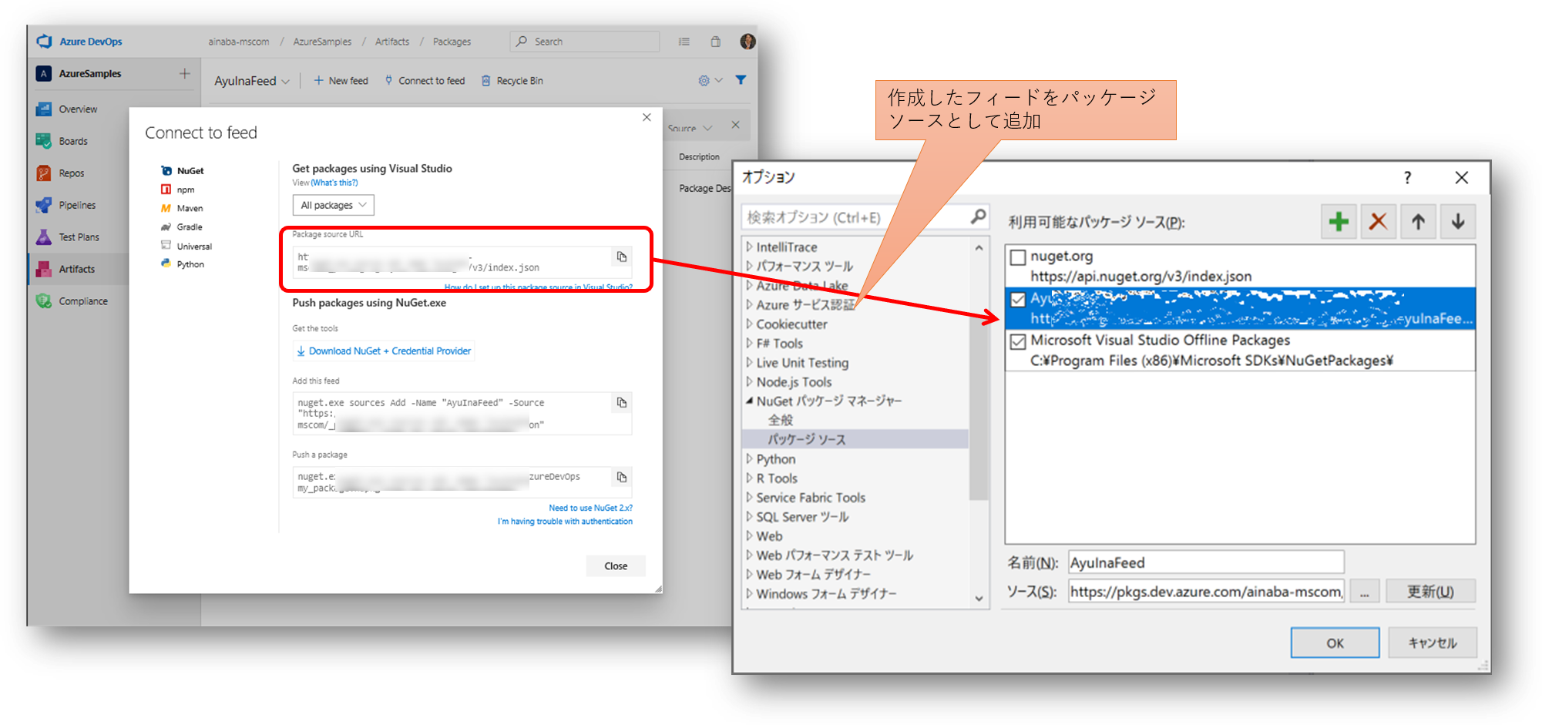The width and height of the screenshot is (1542, 725).
Task: Click キャンセル in the Options dialog
Action: (x=1433, y=643)
